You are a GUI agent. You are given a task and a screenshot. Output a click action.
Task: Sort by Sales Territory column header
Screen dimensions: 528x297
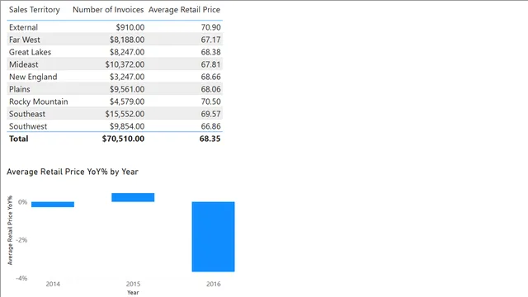(35, 10)
